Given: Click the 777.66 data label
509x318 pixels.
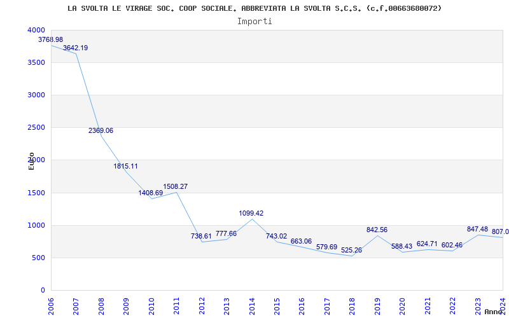Looking at the screenshot, I should tap(227, 234).
